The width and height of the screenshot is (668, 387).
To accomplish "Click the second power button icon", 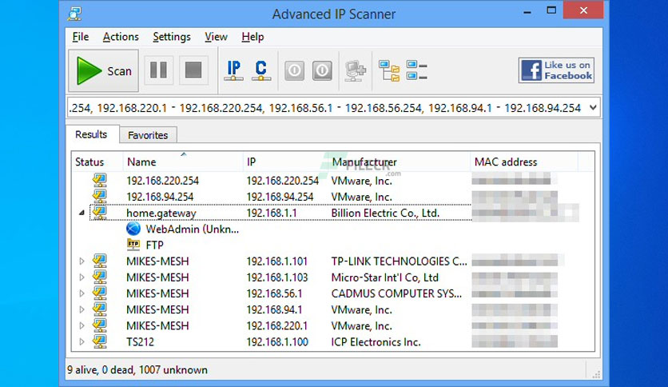I will pyautogui.click(x=322, y=70).
